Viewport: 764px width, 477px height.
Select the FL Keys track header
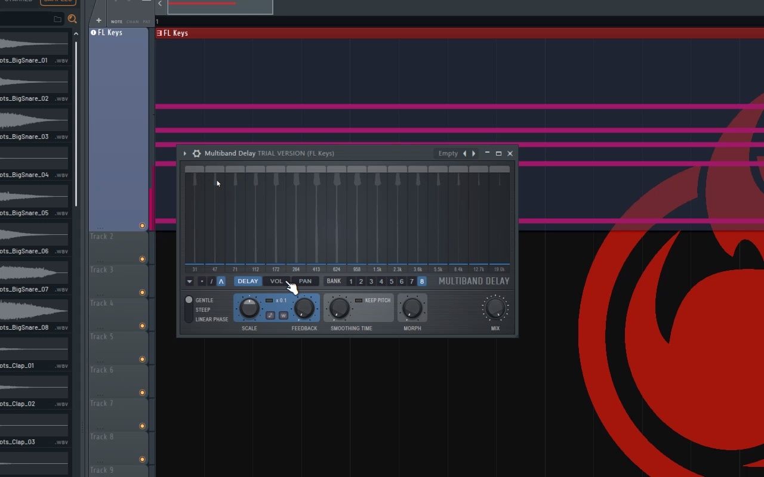point(118,129)
